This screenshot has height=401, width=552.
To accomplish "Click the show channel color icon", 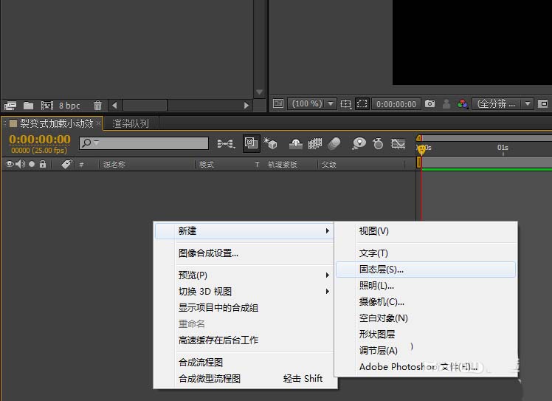I will tap(462, 104).
